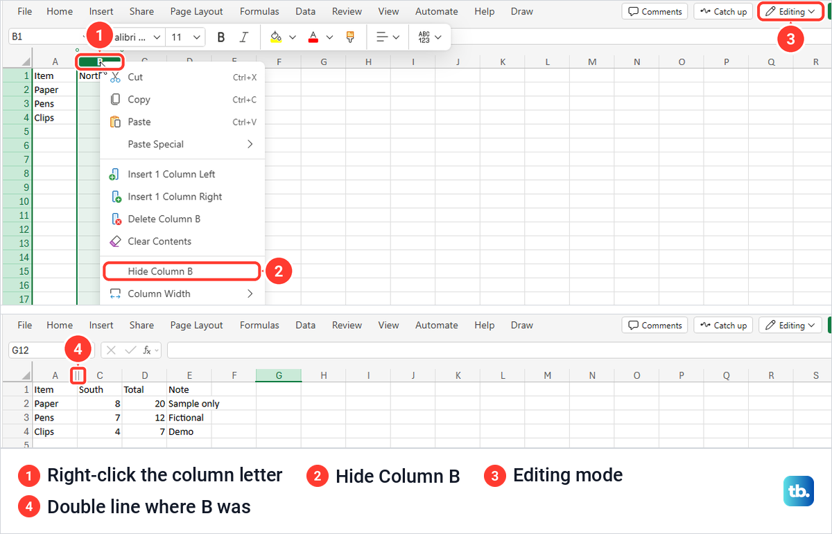Click the lower Comments button
This screenshot has height=534, width=832.
(655, 326)
